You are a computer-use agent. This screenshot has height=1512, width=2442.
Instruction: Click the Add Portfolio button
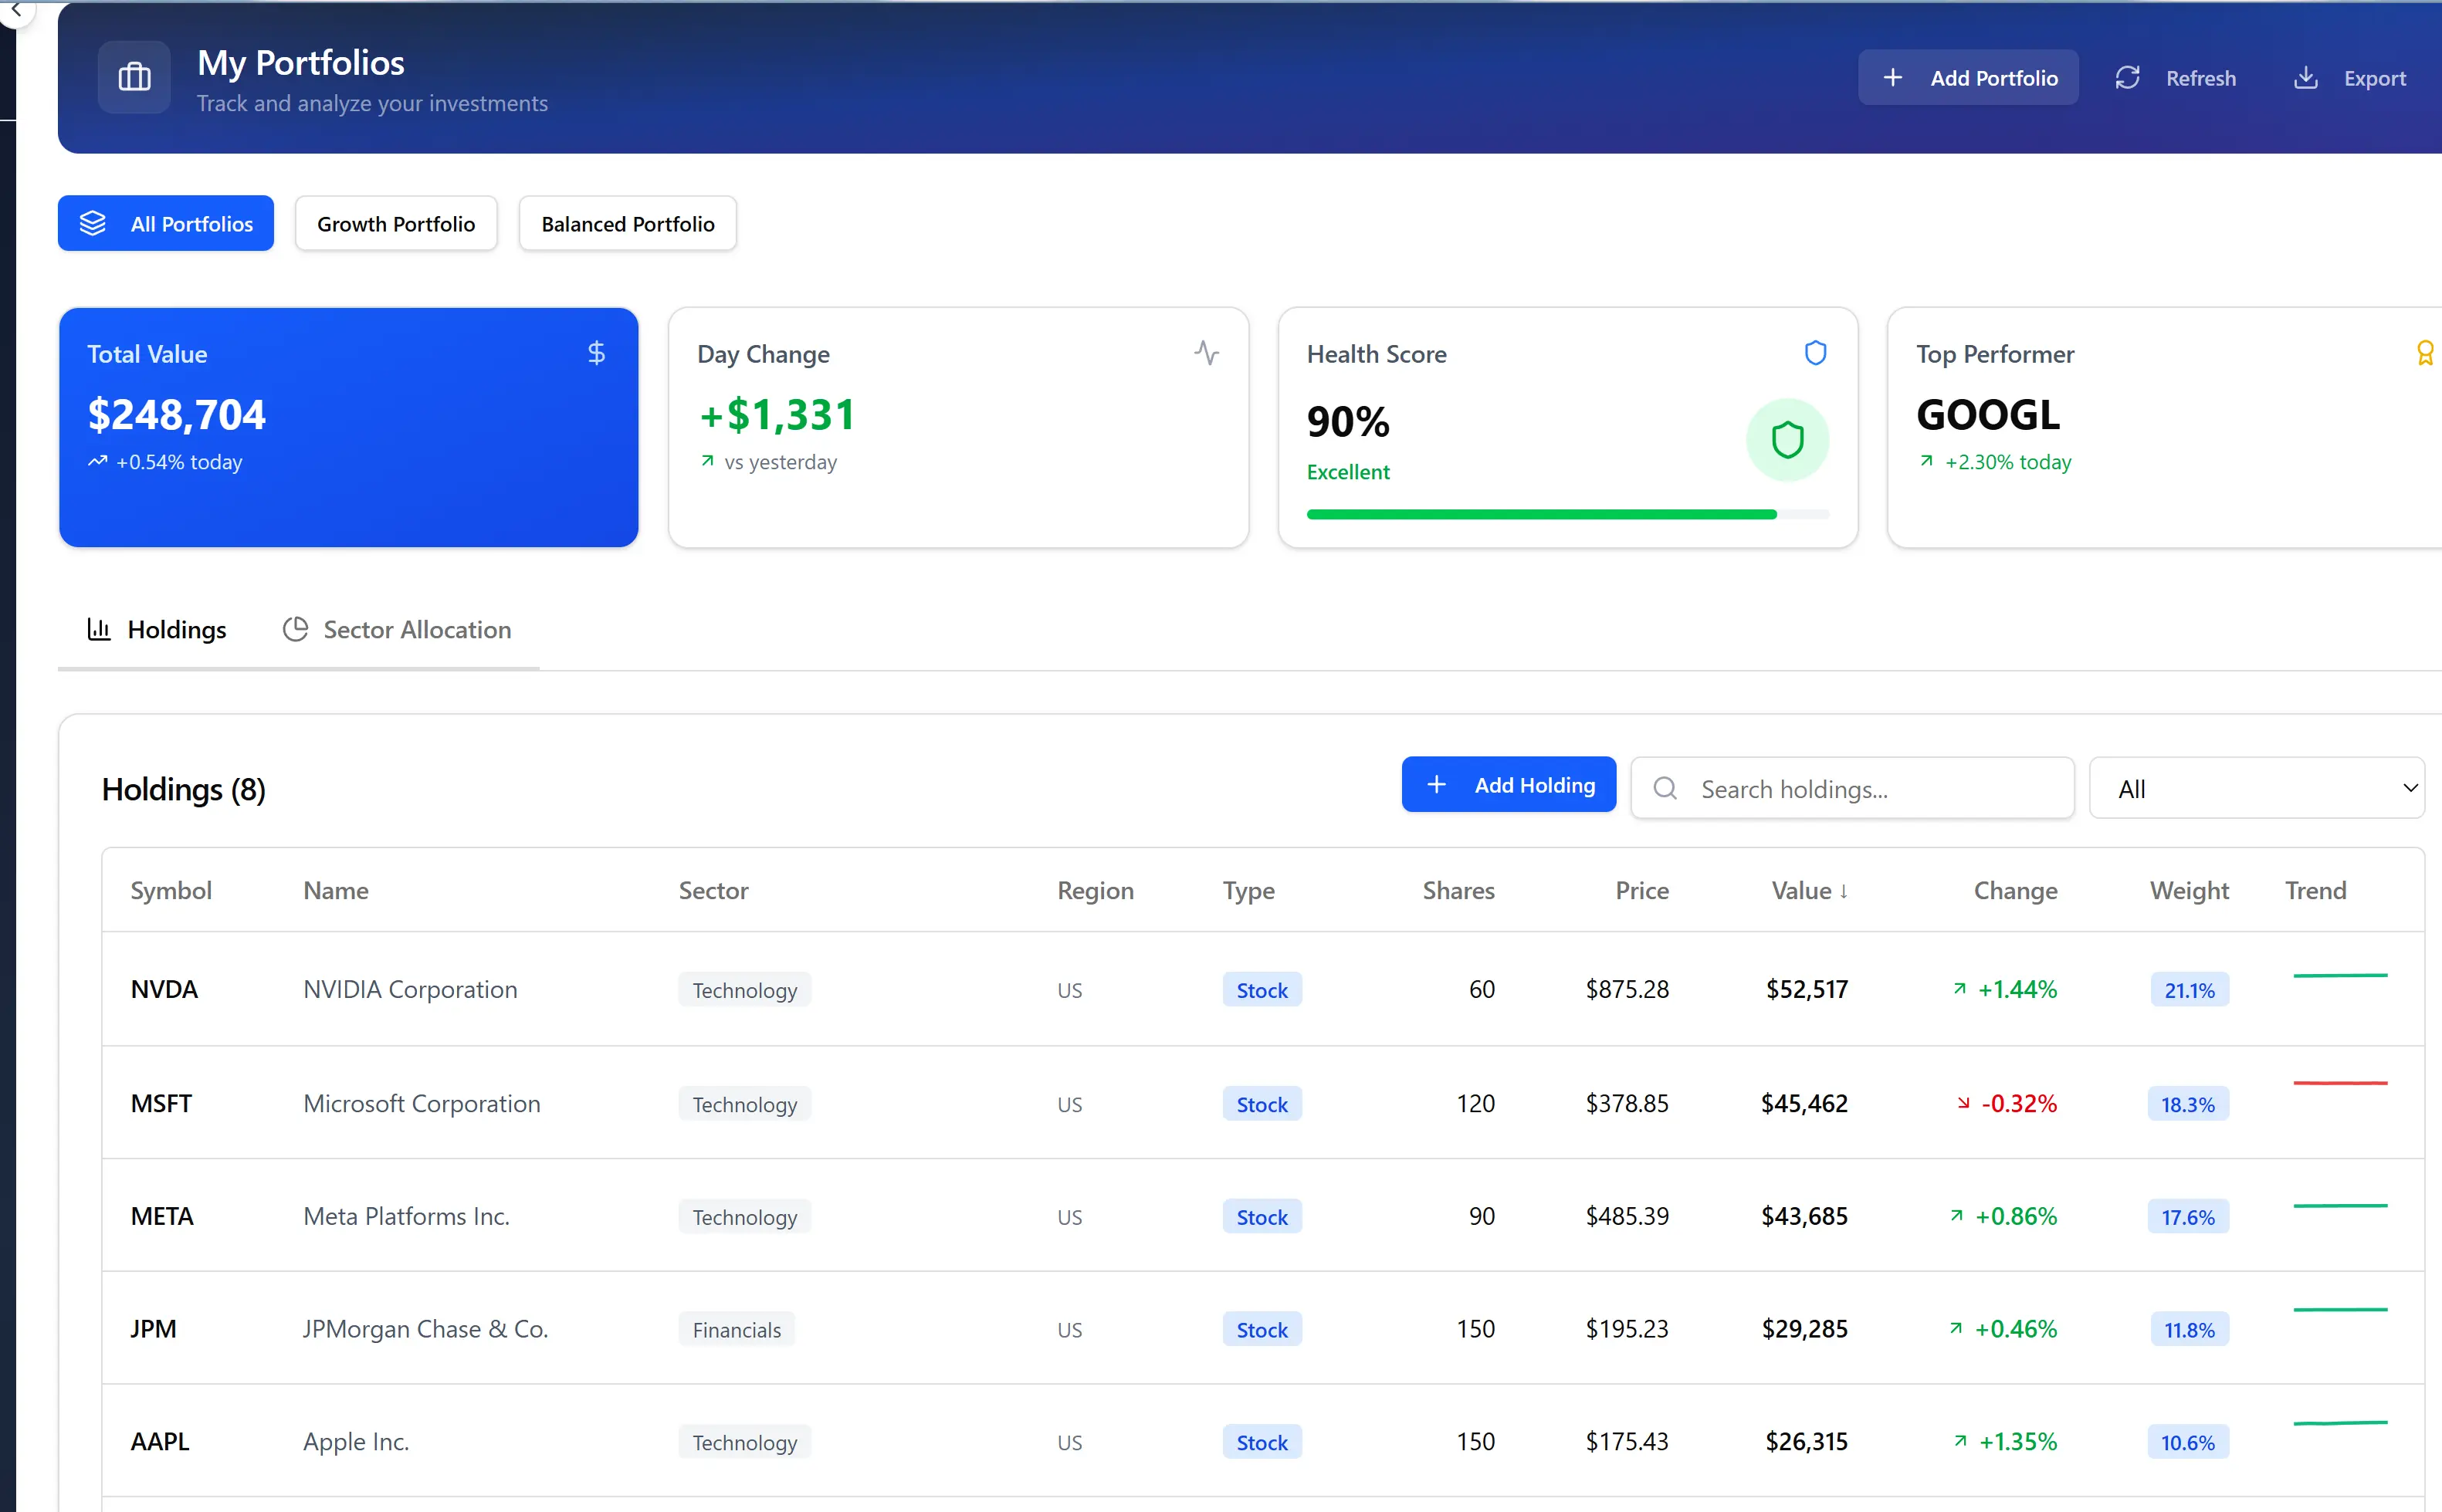pyautogui.click(x=1967, y=77)
